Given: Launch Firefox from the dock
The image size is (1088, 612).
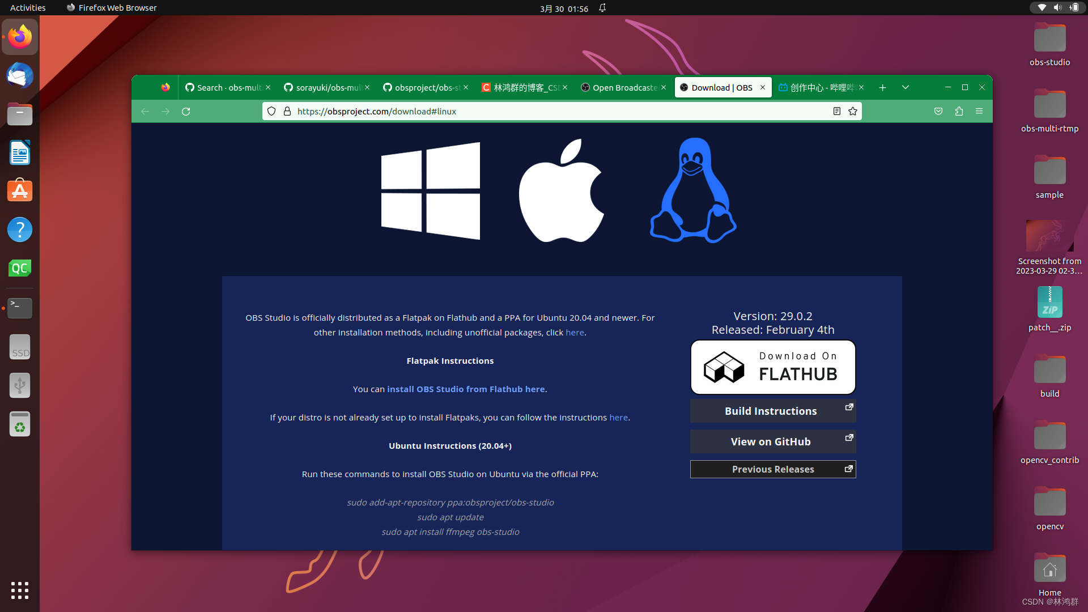Looking at the screenshot, I should (20, 37).
